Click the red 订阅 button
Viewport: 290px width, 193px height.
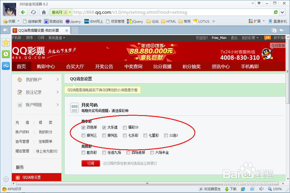click(90, 163)
